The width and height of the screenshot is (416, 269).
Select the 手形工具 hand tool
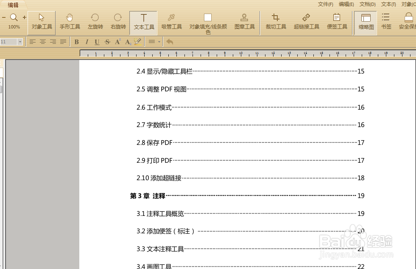(x=70, y=22)
